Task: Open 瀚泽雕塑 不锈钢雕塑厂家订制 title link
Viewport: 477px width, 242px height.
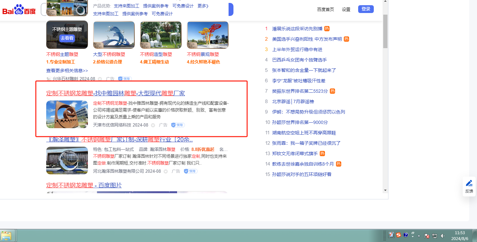Action: pos(119,140)
